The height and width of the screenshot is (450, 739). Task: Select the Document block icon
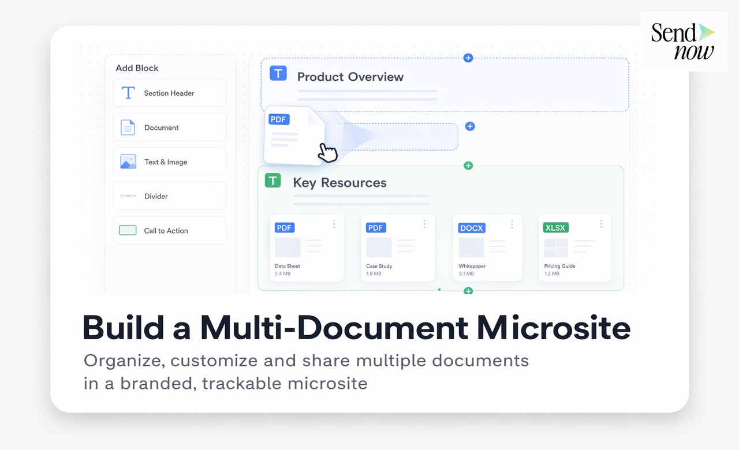pyautogui.click(x=128, y=127)
